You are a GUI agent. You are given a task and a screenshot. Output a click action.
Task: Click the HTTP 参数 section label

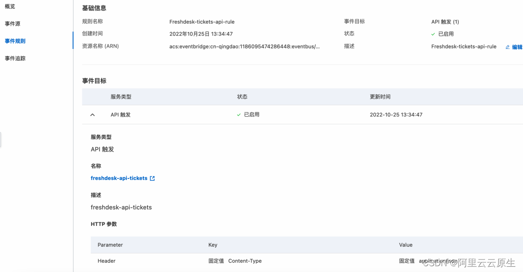coord(104,224)
